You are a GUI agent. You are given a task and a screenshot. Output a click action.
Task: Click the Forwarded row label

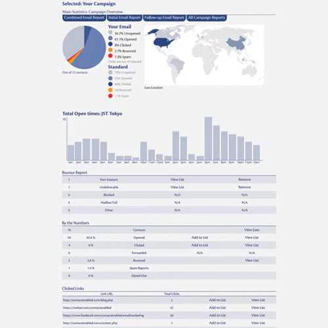[x=139, y=253]
